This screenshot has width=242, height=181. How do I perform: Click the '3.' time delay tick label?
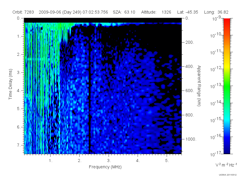coord(19,72)
